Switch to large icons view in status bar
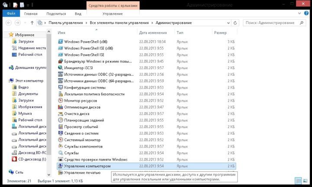Screen dimensions: 312x187 click(x=305, y=181)
